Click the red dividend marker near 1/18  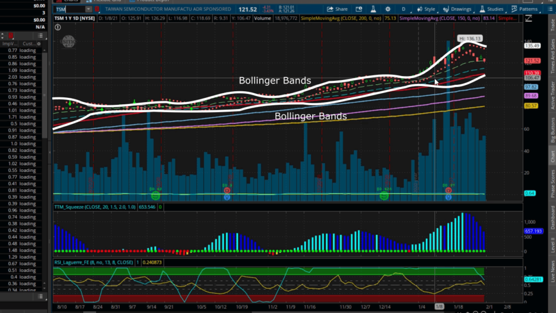click(x=448, y=191)
